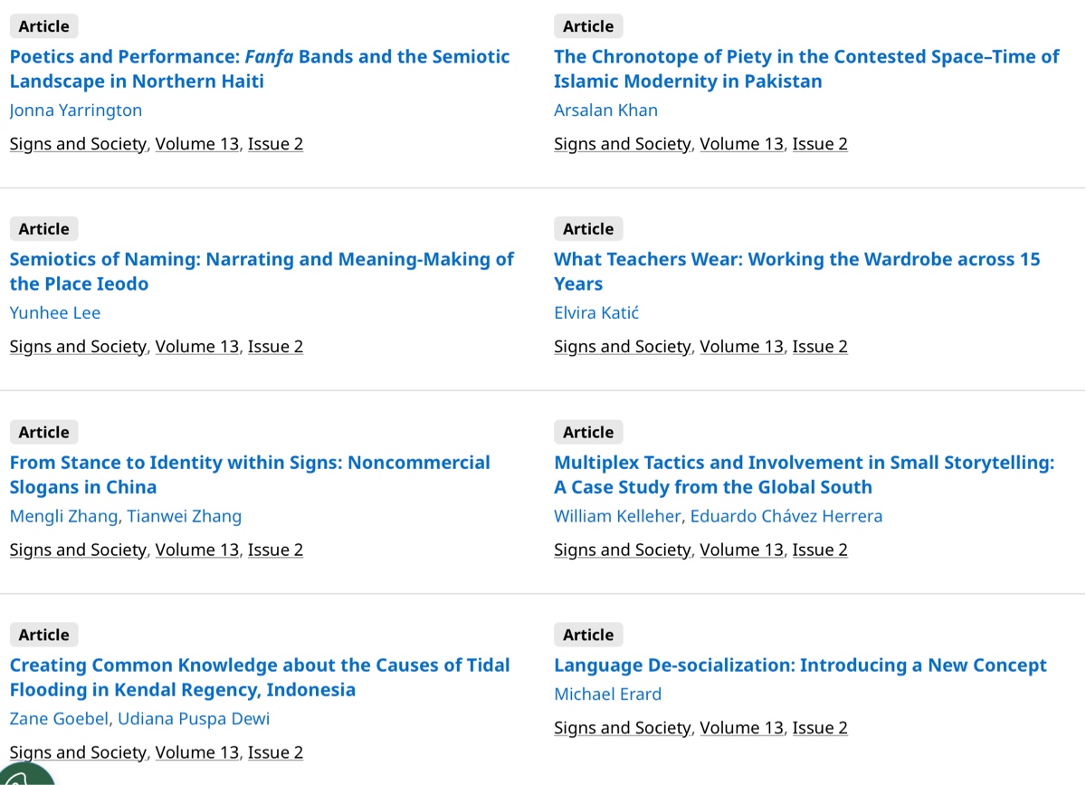
Task: Open the Semiotics of Naming Ieodo article
Action: pos(262,272)
